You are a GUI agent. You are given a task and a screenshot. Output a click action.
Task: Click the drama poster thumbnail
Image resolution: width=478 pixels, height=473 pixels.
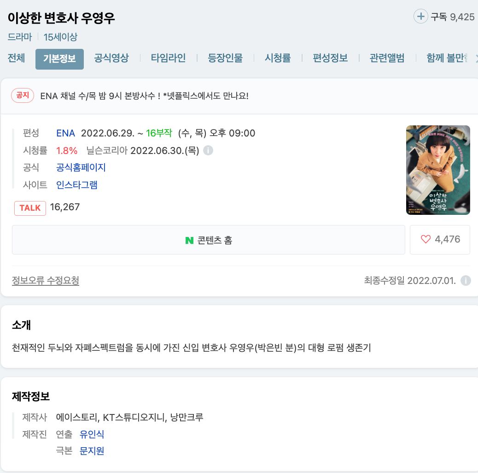click(438, 170)
